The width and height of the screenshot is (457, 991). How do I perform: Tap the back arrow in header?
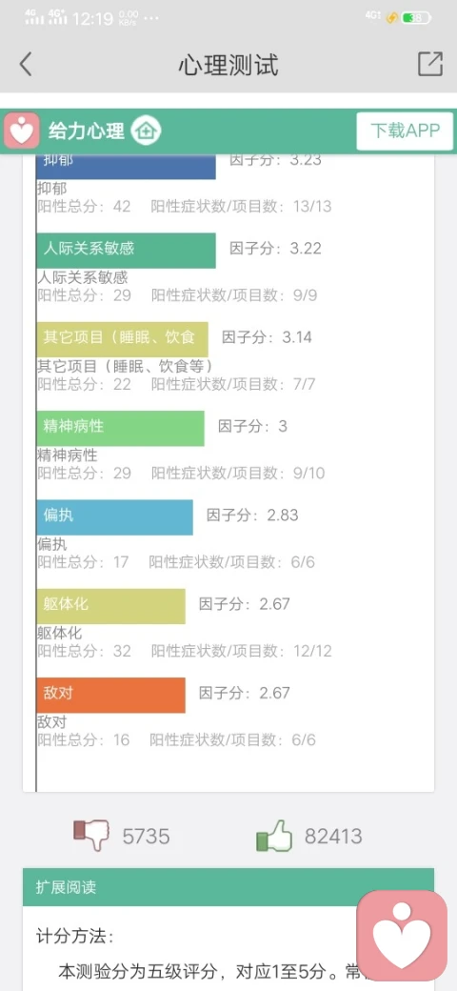26,65
